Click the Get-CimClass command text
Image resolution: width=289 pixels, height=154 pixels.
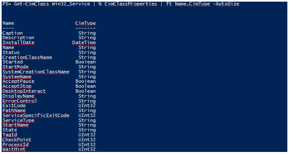[31, 4]
